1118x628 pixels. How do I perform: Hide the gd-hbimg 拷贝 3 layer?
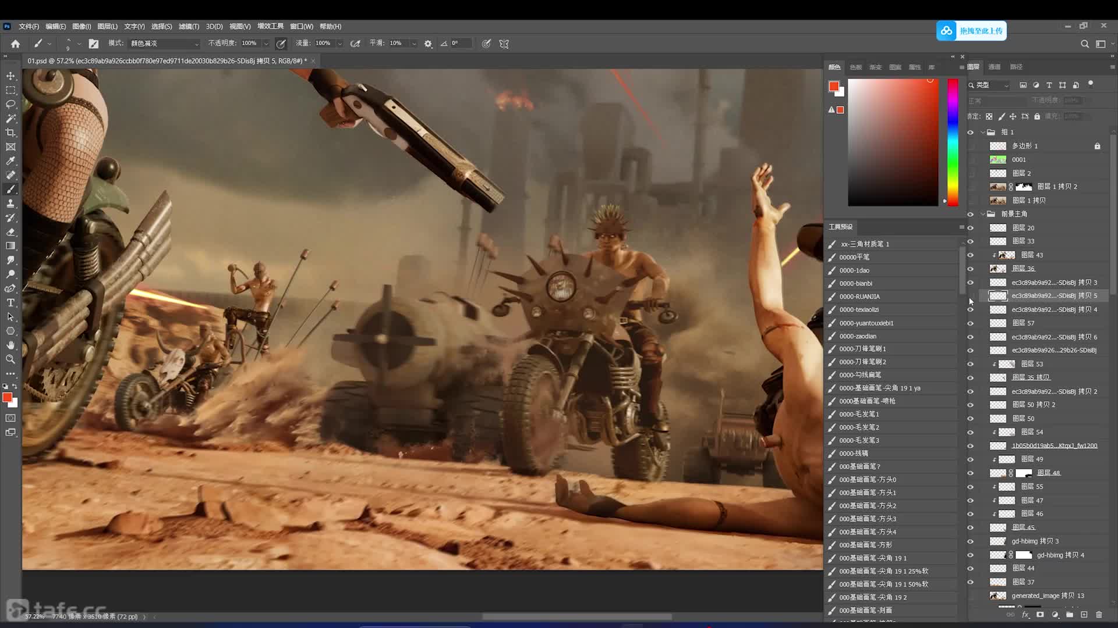coord(970,541)
